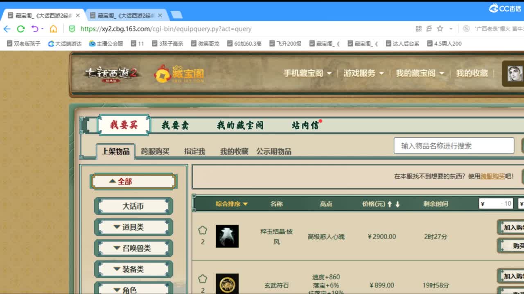524x294 pixels.
Task: Select the 上架物品 sub-tab
Action: (x=115, y=151)
